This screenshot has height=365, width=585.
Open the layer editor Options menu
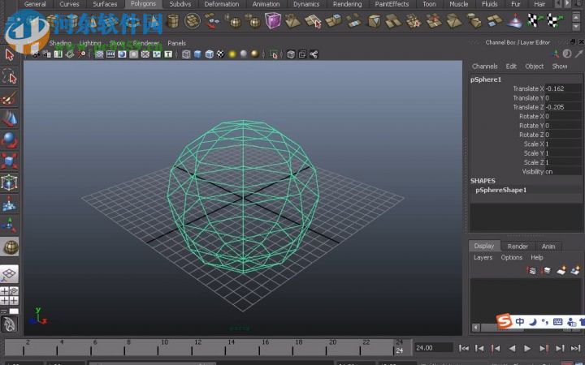click(x=511, y=257)
